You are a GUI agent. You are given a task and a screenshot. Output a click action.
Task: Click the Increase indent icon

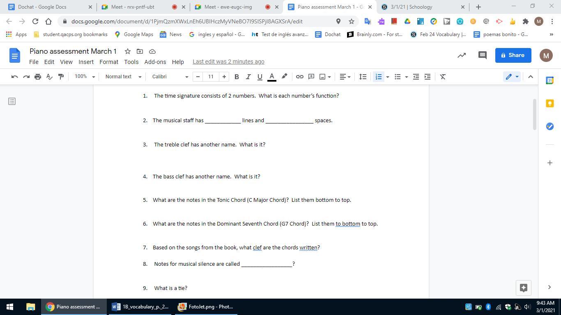pos(428,77)
